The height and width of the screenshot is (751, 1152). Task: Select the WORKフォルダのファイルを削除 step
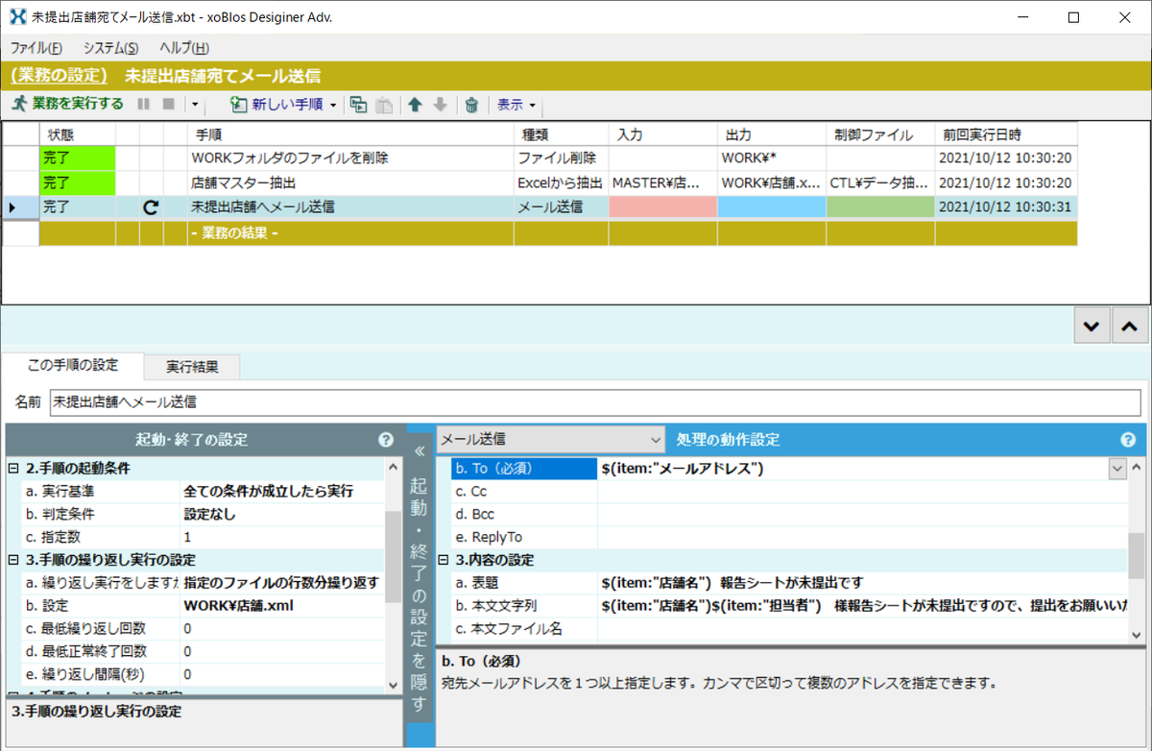click(x=349, y=157)
